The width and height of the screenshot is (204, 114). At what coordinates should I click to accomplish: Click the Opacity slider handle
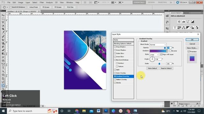[x=165, y=48]
